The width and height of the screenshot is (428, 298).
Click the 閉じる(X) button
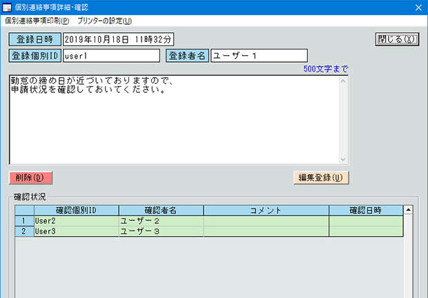(397, 39)
